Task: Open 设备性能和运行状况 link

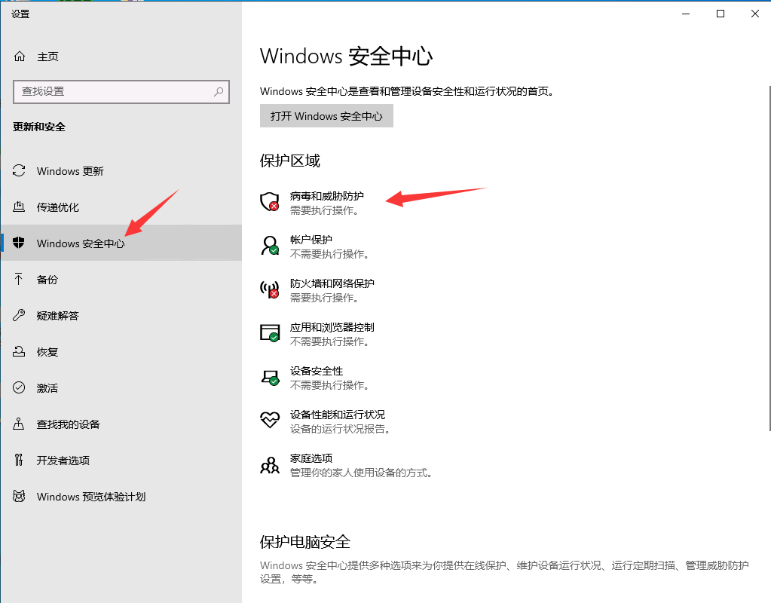Action: point(338,415)
